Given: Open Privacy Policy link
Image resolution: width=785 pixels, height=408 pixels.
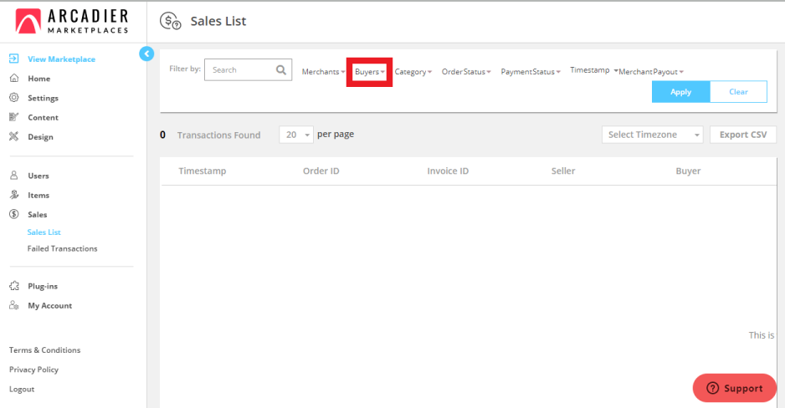Looking at the screenshot, I should click(34, 370).
